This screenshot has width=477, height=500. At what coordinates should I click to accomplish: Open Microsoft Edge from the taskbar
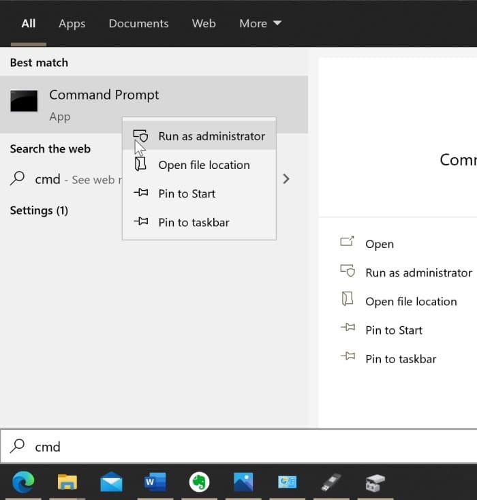tap(23, 482)
